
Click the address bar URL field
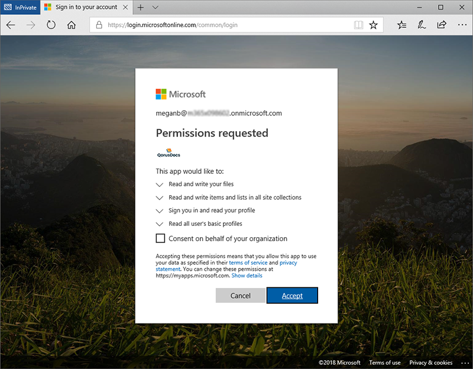click(x=225, y=25)
